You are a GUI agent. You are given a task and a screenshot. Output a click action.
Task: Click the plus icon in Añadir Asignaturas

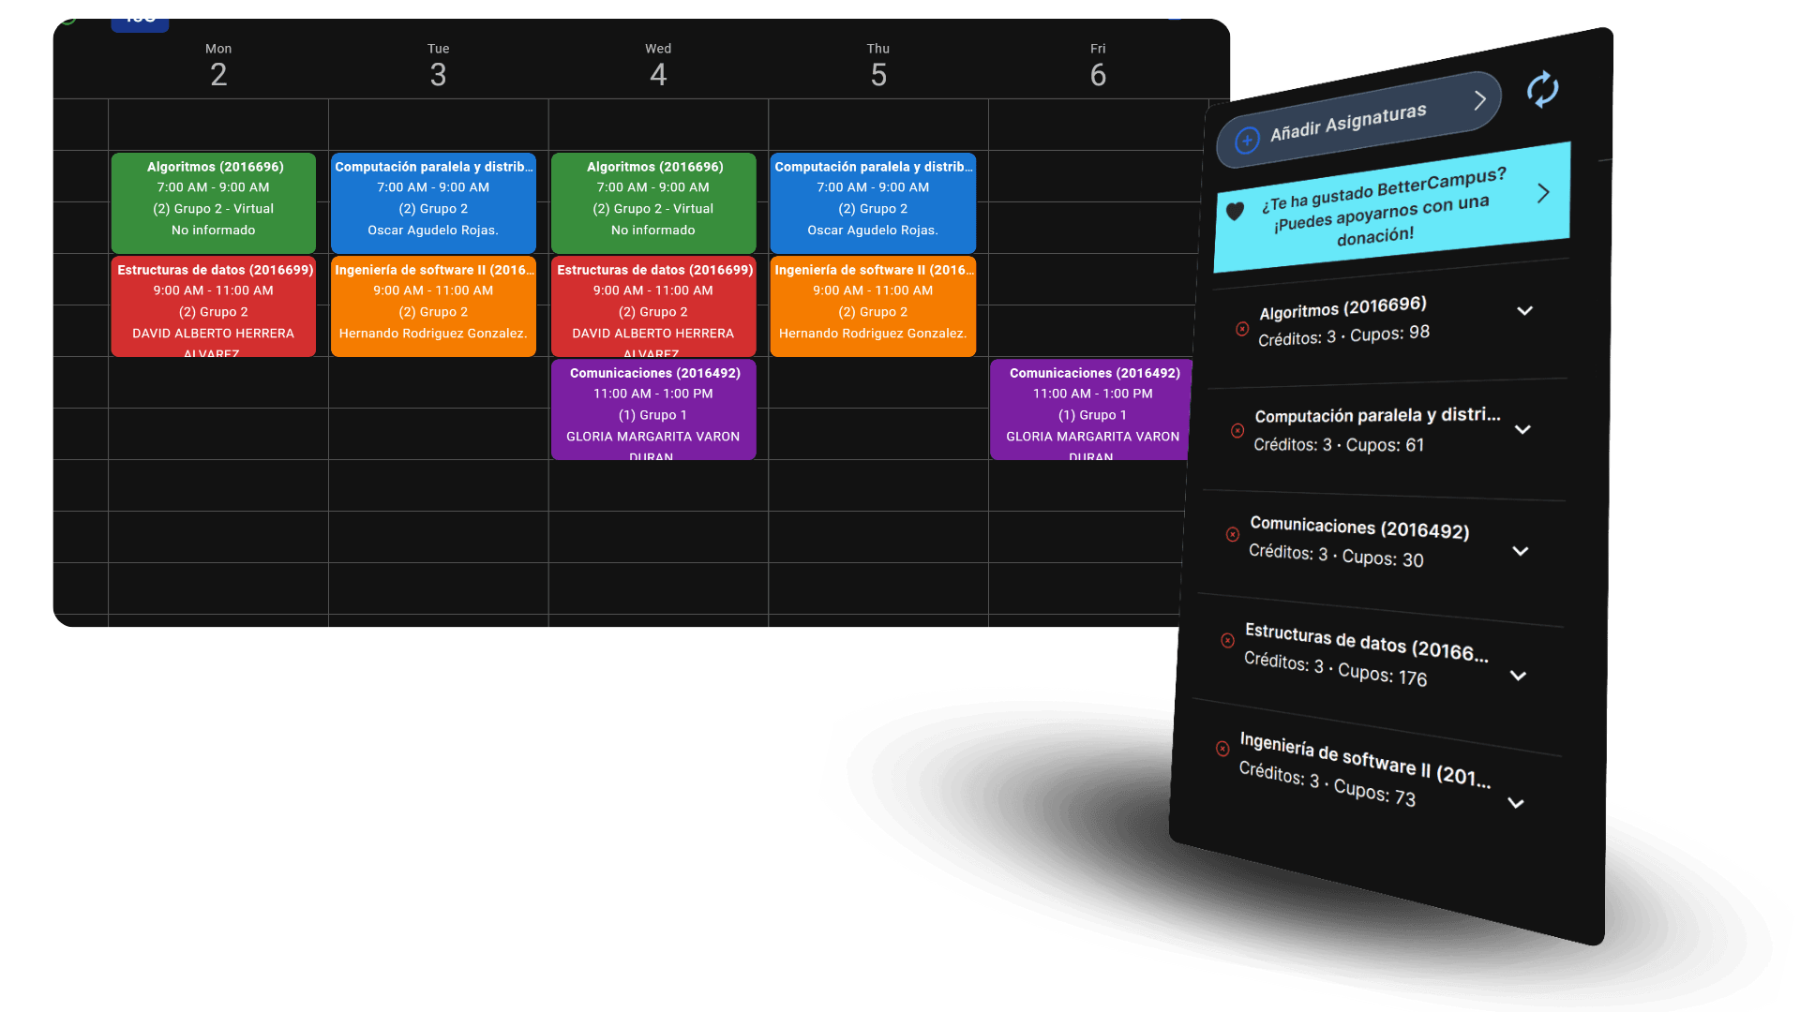1247,141
